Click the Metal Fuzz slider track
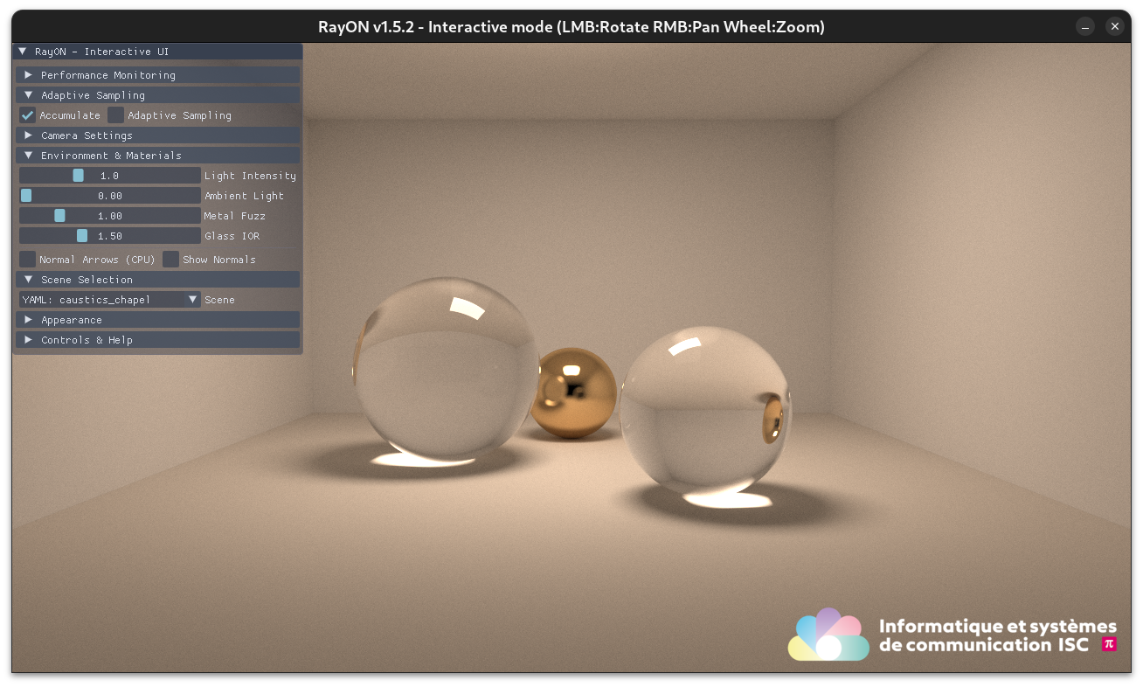 (110, 216)
